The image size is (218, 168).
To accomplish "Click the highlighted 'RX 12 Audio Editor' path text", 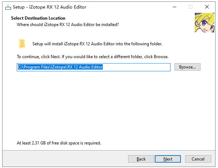I will coord(85,67).
